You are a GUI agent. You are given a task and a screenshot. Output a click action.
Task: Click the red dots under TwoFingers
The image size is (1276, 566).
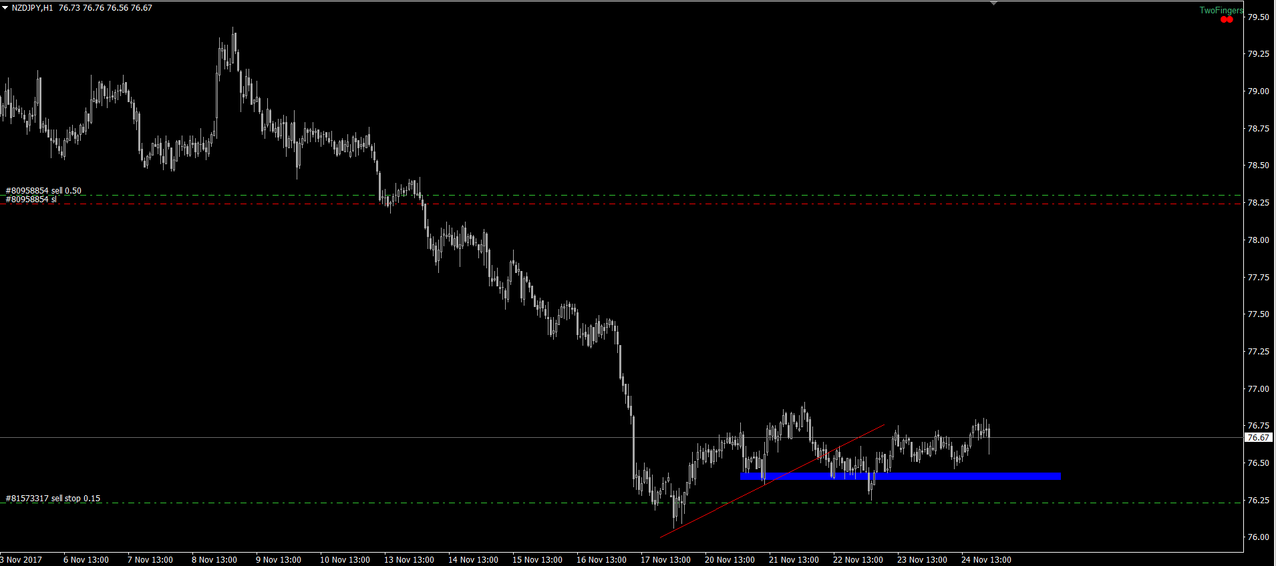pos(1227,19)
